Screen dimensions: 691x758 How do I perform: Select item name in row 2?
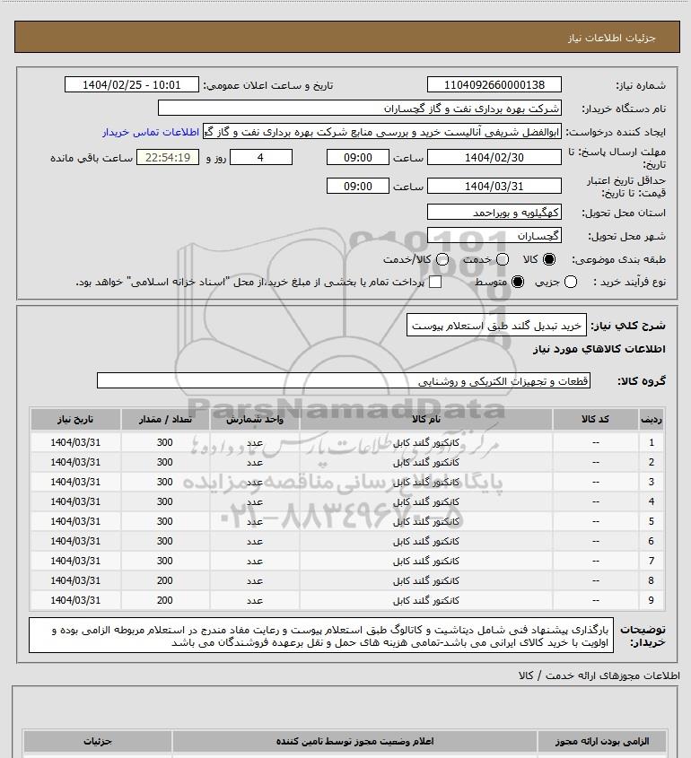coord(426,463)
